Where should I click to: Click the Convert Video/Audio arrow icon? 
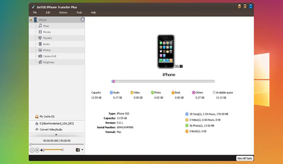pos(37,129)
